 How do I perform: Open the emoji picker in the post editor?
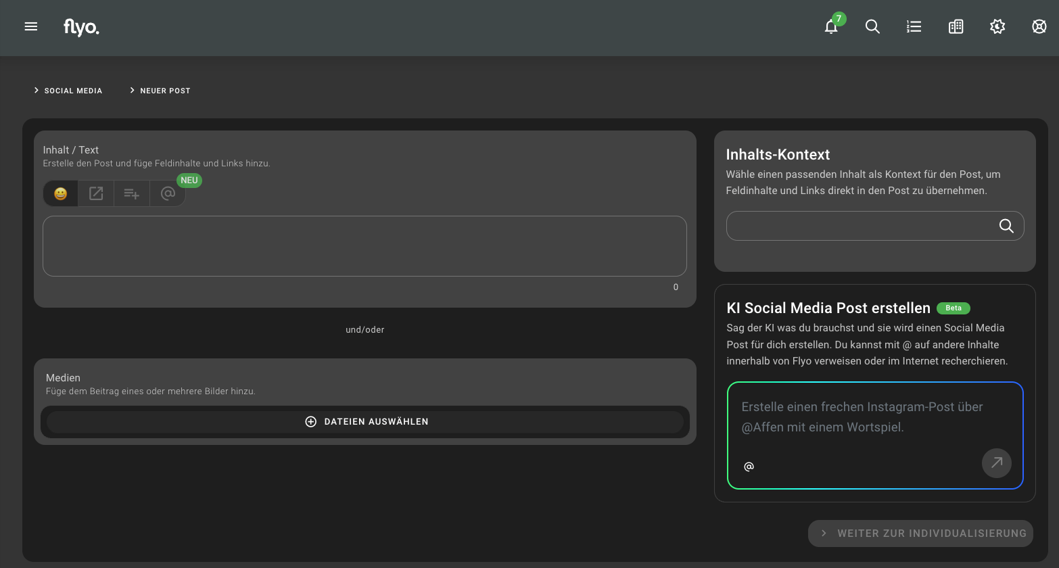[x=60, y=193]
